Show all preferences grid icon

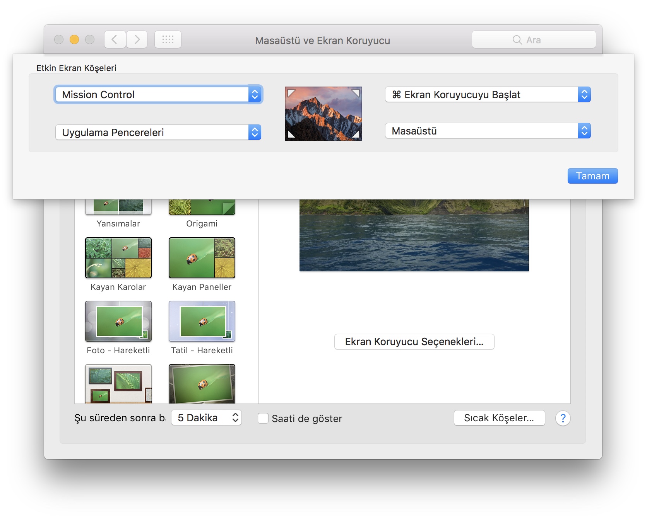168,39
